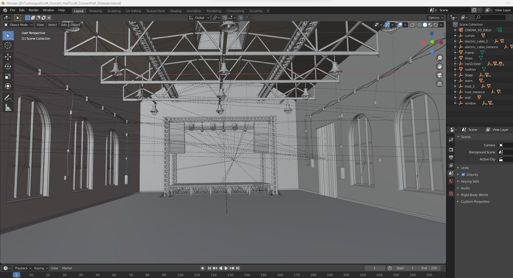The width and height of the screenshot is (513, 278).
Task: Switch to solid viewport shading
Action: (425, 25)
